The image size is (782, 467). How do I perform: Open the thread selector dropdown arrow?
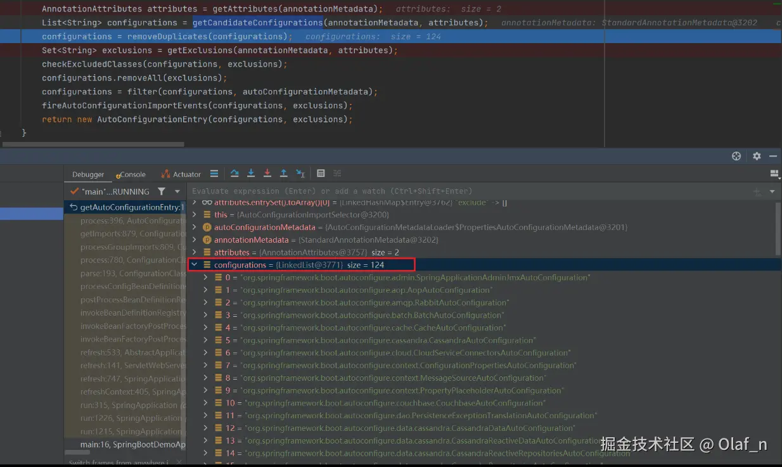point(177,191)
